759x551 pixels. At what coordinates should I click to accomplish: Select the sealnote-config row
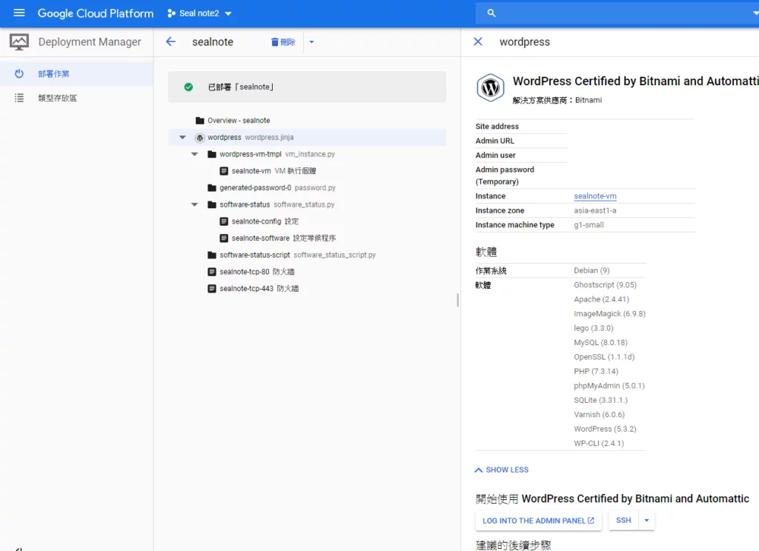click(x=307, y=221)
